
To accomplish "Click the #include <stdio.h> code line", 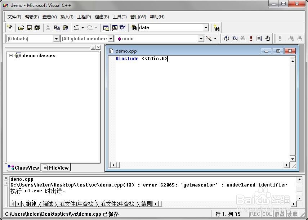I will coord(142,58).
